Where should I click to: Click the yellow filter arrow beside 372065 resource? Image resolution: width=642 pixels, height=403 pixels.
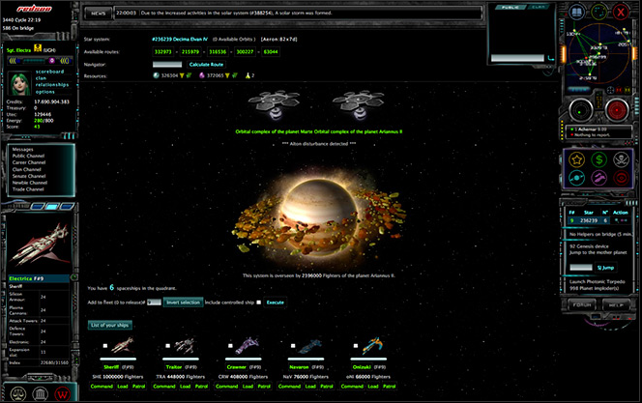227,75
